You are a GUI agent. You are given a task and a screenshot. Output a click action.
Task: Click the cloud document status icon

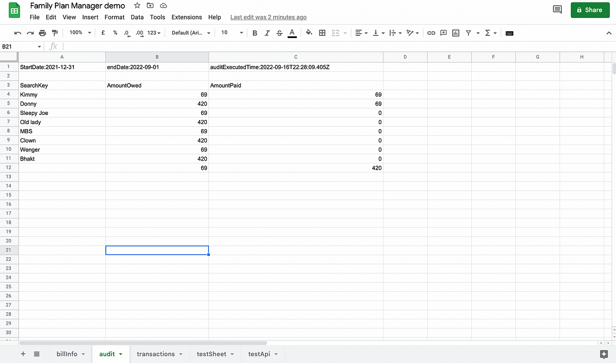tap(163, 6)
